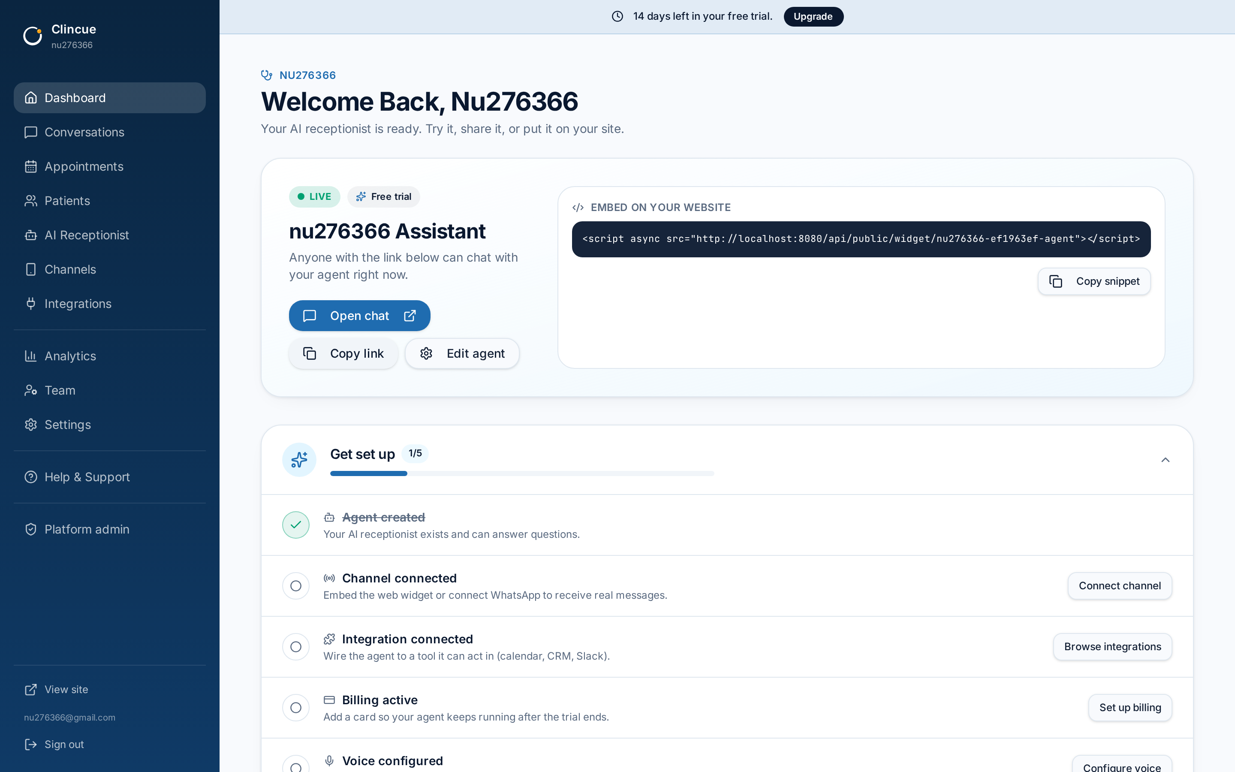Click the 1/5 progress count badge
This screenshot has height=772, width=1235.
pos(415,453)
